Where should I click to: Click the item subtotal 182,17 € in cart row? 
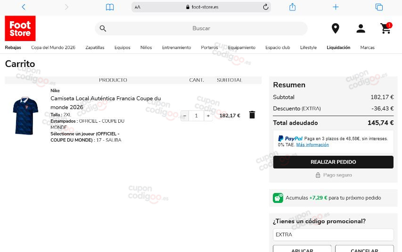pos(230,116)
